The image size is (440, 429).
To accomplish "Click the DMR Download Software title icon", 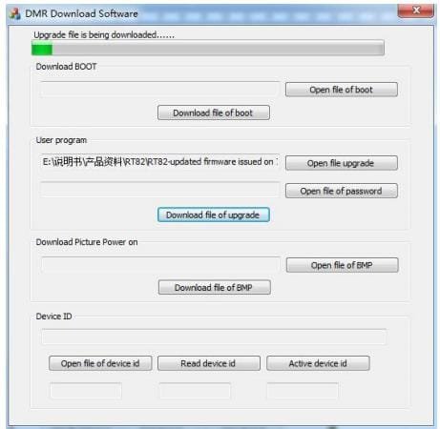I will coord(14,13).
